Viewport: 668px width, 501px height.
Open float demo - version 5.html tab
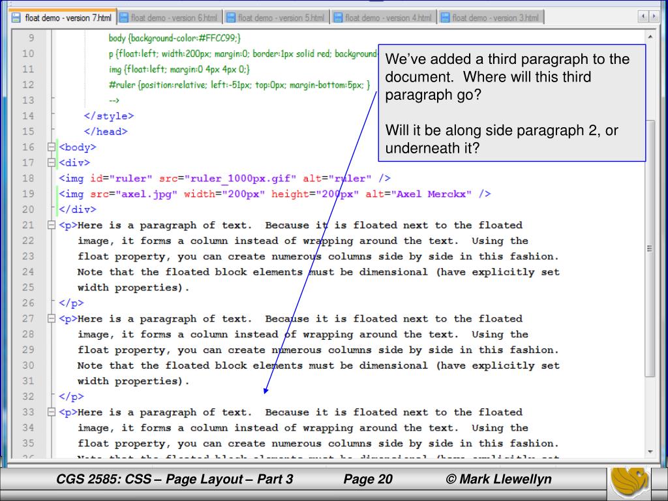pyautogui.click(x=277, y=18)
